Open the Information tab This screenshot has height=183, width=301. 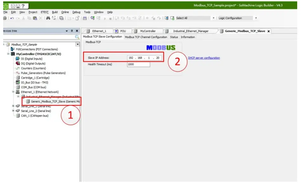(x=188, y=37)
